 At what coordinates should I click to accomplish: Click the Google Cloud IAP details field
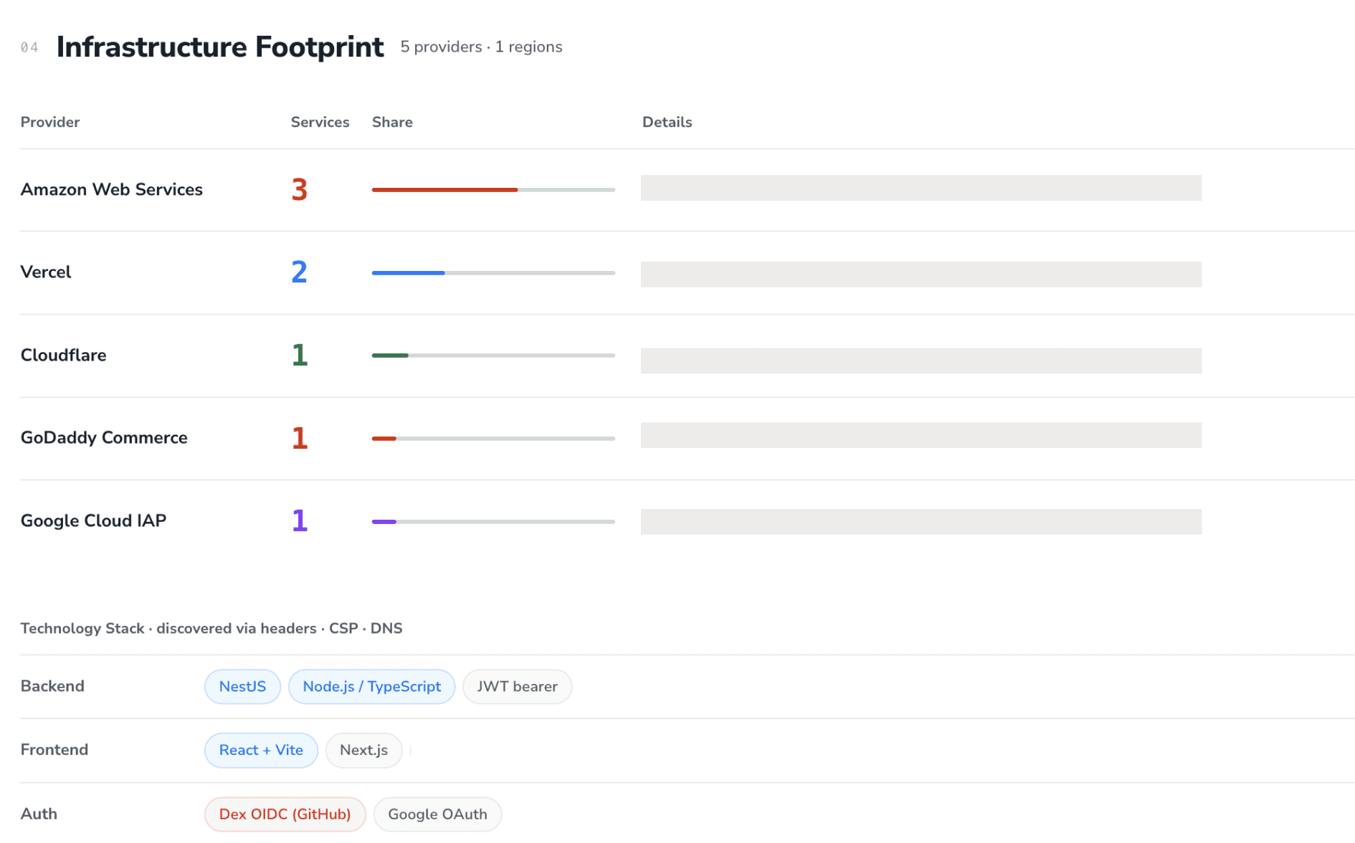click(x=921, y=522)
